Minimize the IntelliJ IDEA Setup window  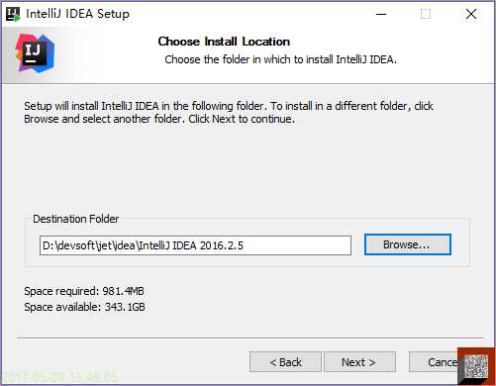click(x=381, y=14)
